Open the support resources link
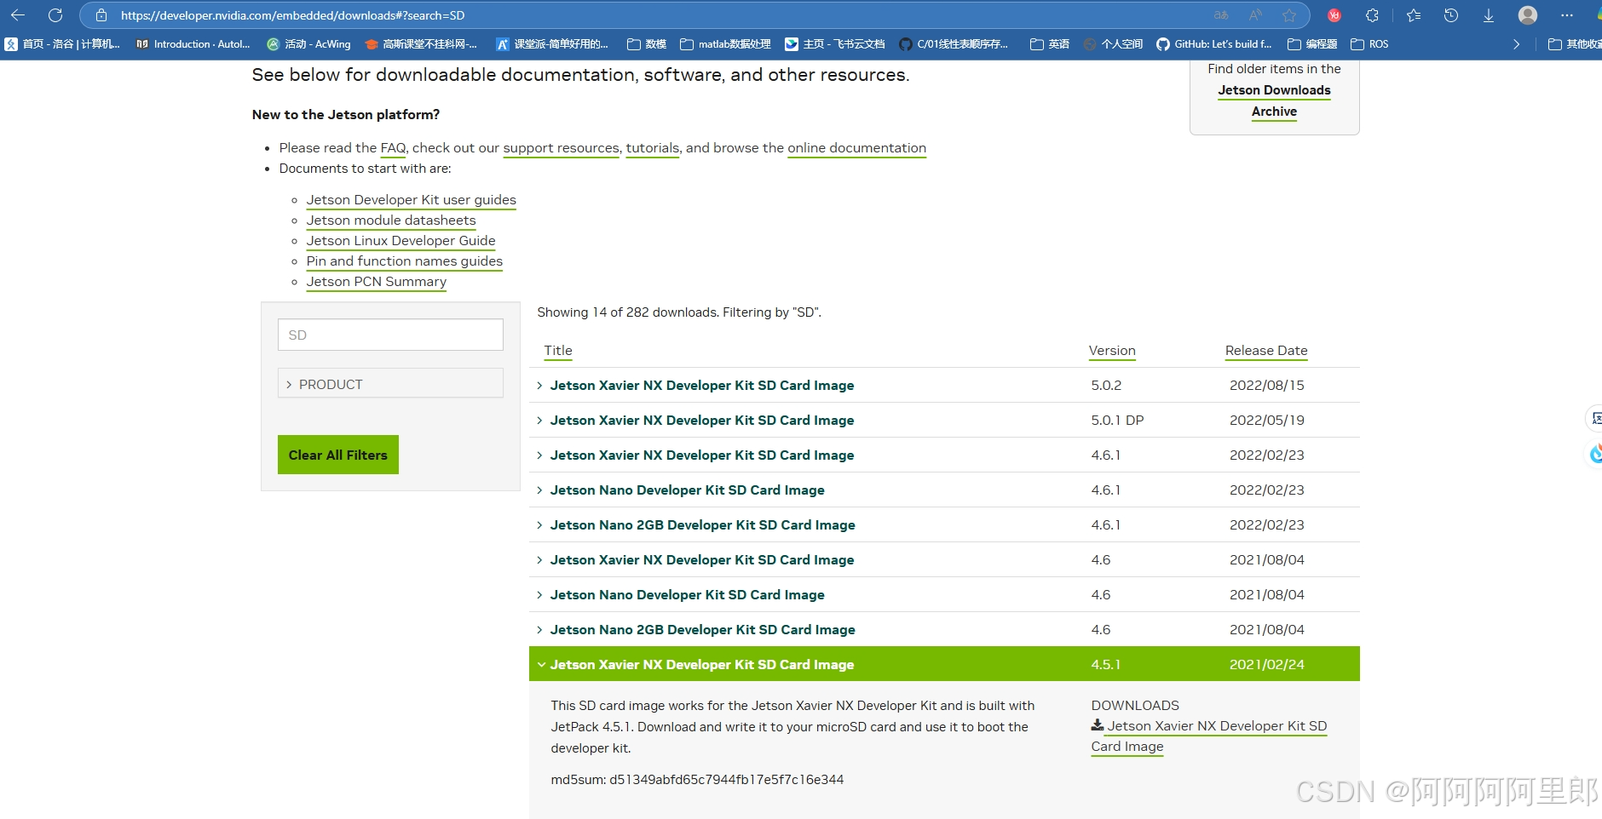Screen dimensions: 1602x819 (561, 148)
